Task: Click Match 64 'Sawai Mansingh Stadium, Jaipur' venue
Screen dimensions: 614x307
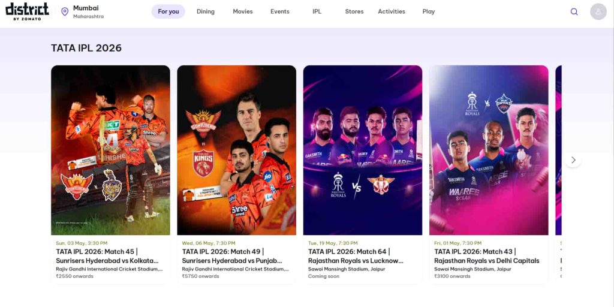Action: pyautogui.click(x=347, y=269)
